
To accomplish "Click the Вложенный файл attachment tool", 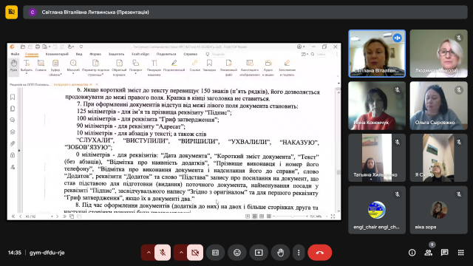I will pos(228,67).
